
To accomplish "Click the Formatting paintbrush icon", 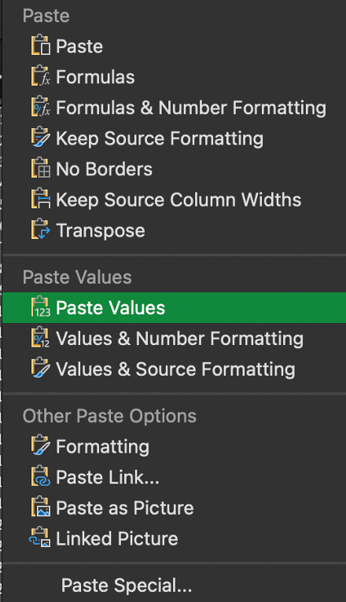I will 41,446.
